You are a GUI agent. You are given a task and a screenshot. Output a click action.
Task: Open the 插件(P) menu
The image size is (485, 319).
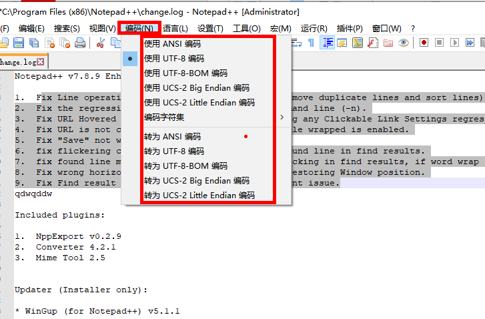350,29
